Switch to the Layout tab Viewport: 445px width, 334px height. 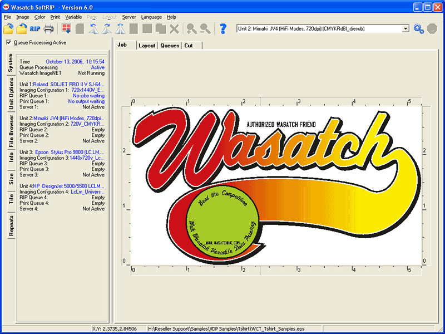[147, 46]
